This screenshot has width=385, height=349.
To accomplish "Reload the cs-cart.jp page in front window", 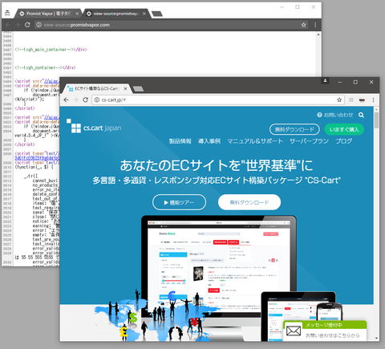I will pos(85,99).
